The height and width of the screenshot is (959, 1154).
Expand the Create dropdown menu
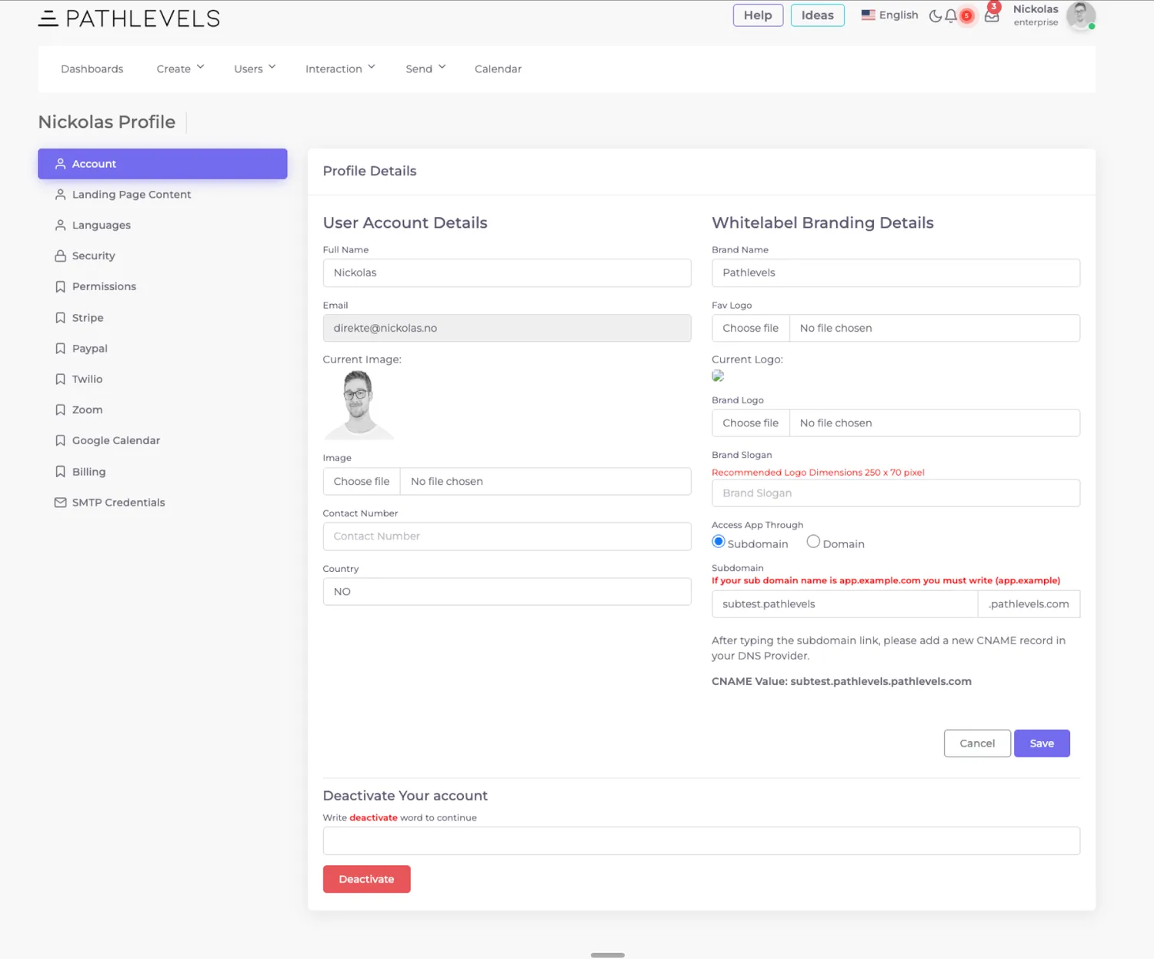click(180, 68)
